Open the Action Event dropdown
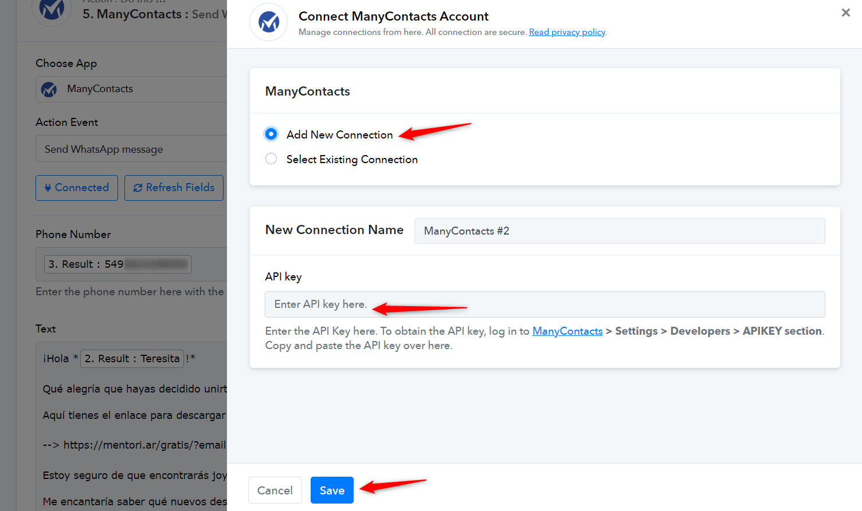Image resolution: width=862 pixels, height=511 pixels. tap(131, 149)
